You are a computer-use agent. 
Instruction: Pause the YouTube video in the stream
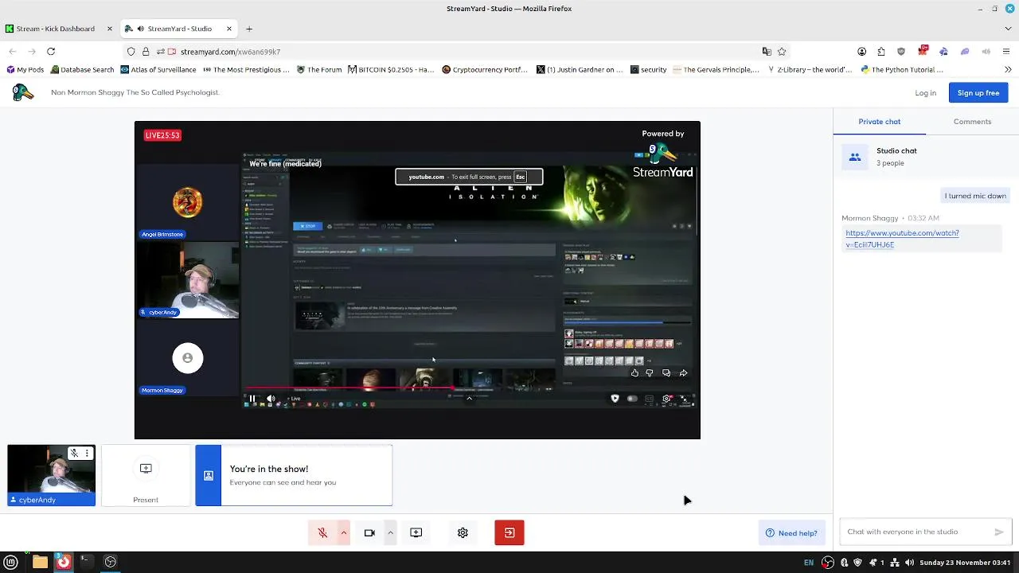(252, 399)
